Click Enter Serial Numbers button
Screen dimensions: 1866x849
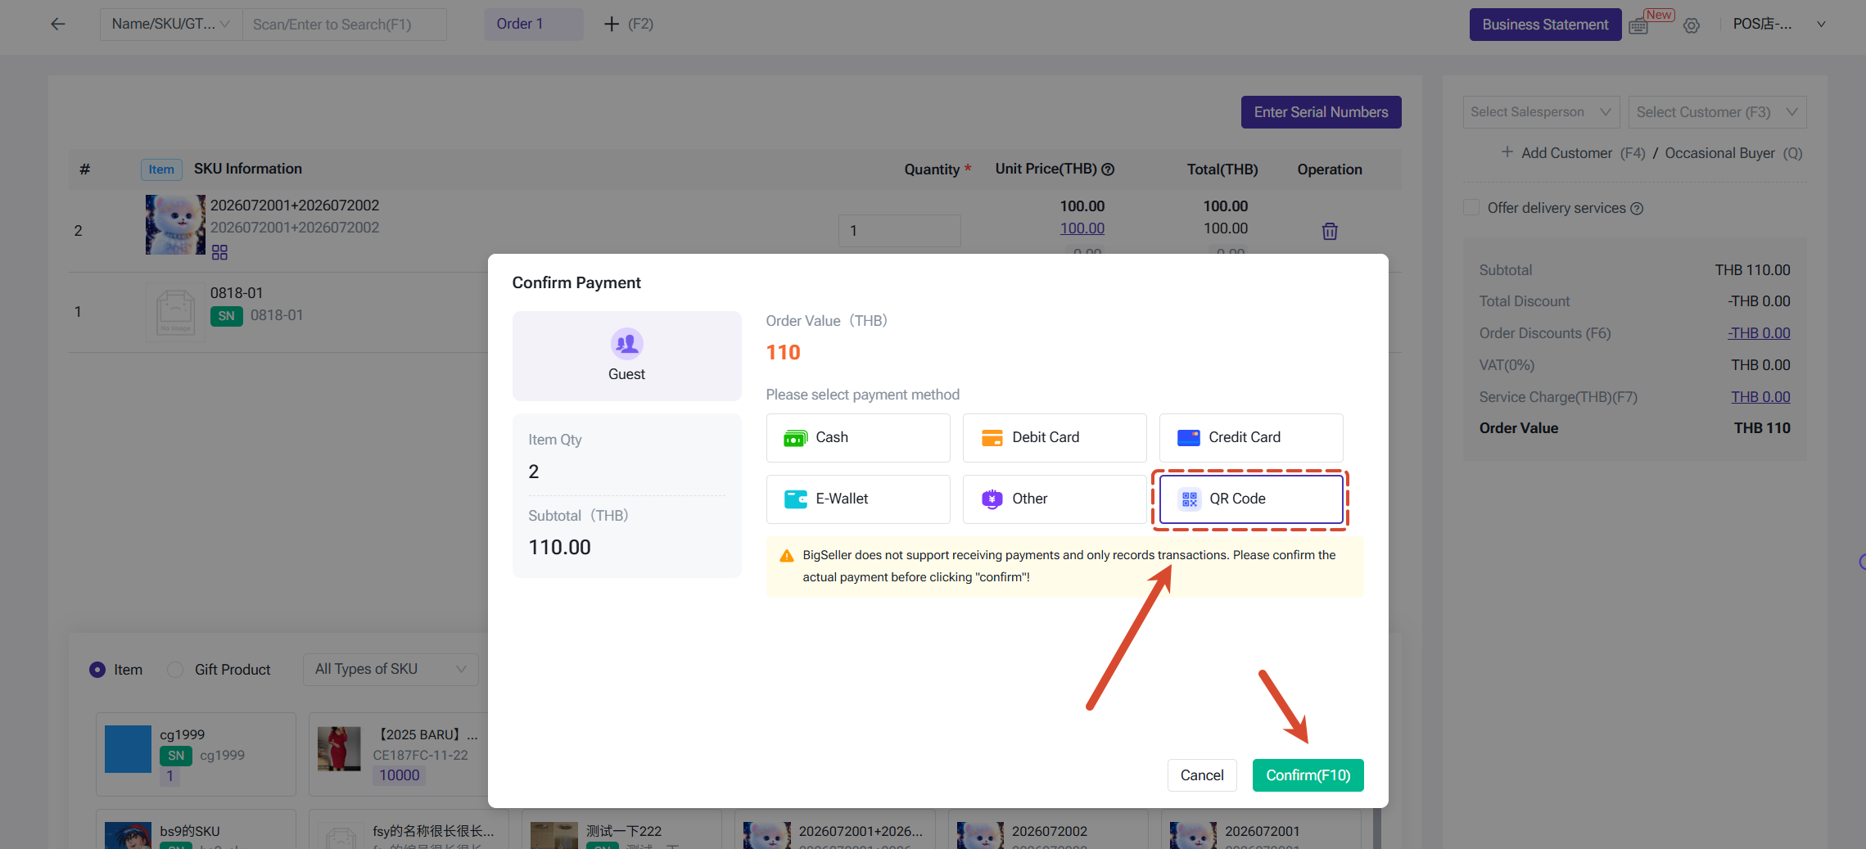coord(1322,112)
